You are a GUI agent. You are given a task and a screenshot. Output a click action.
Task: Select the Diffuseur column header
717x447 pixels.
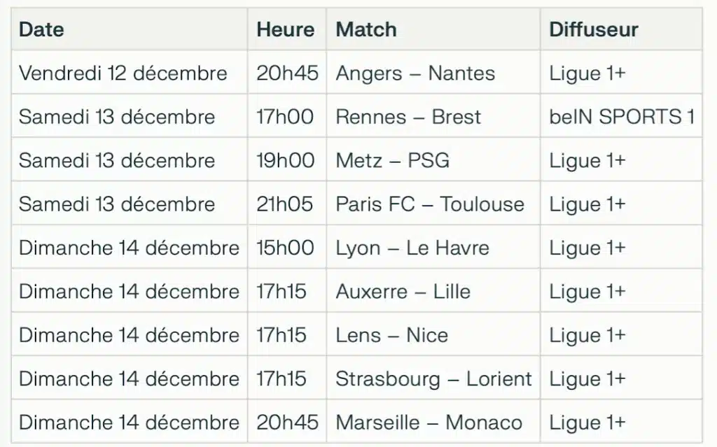tap(594, 29)
